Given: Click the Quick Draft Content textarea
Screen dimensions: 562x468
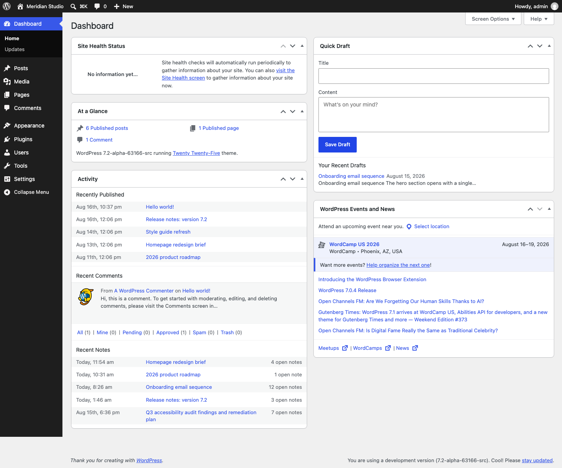Looking at the screenshot, I should pos(434,115).
